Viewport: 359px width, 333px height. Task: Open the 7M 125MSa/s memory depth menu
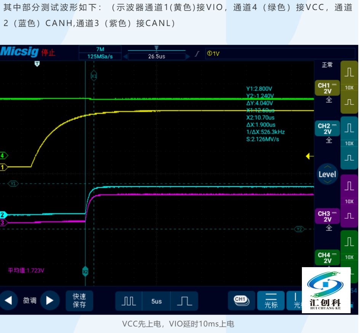100,53
